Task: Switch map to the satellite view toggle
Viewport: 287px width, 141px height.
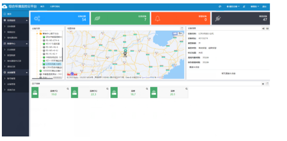Action: (x=181, y=34)
